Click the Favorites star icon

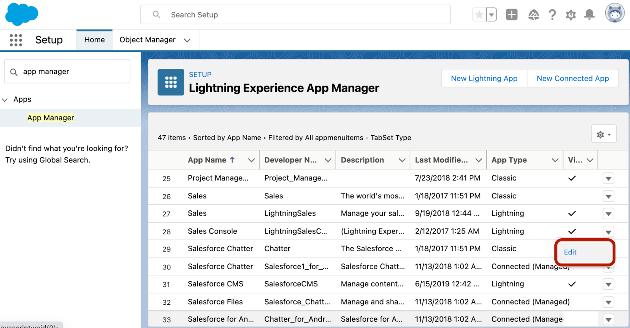[479, 15]
